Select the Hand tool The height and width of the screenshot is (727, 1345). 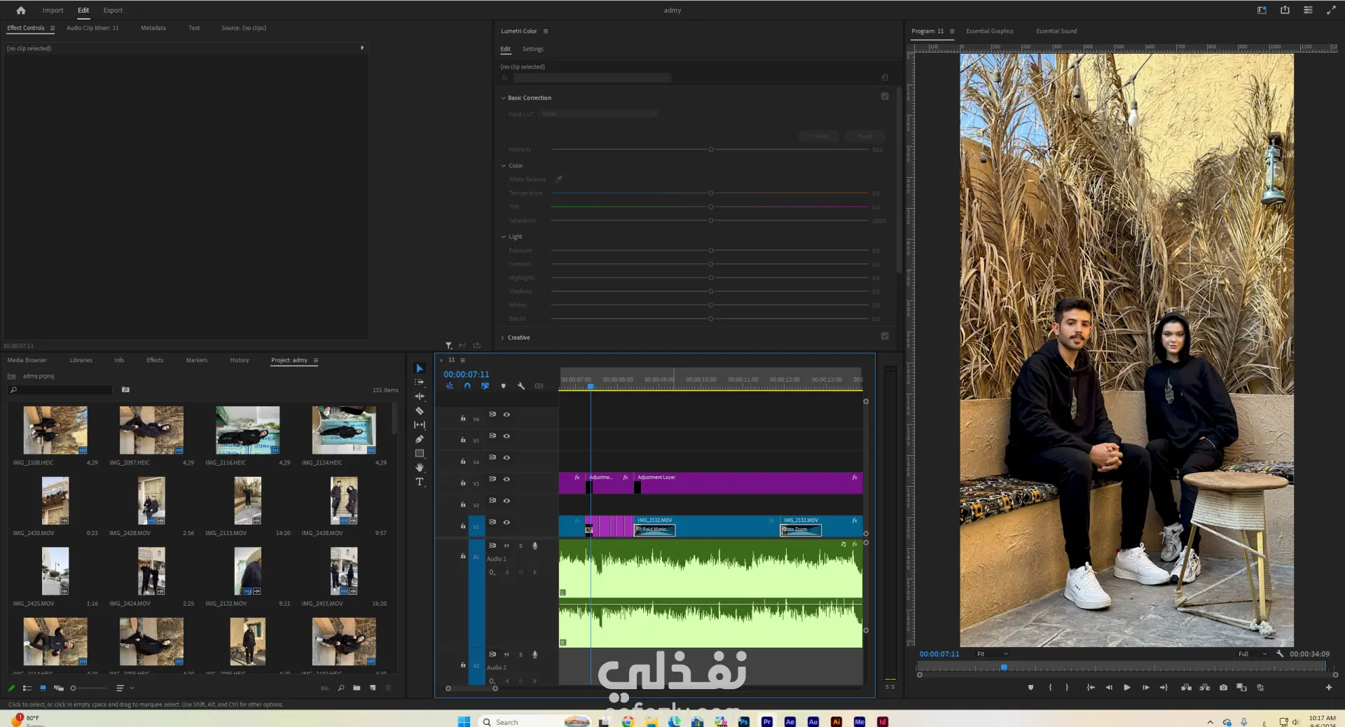click(420, 467)
